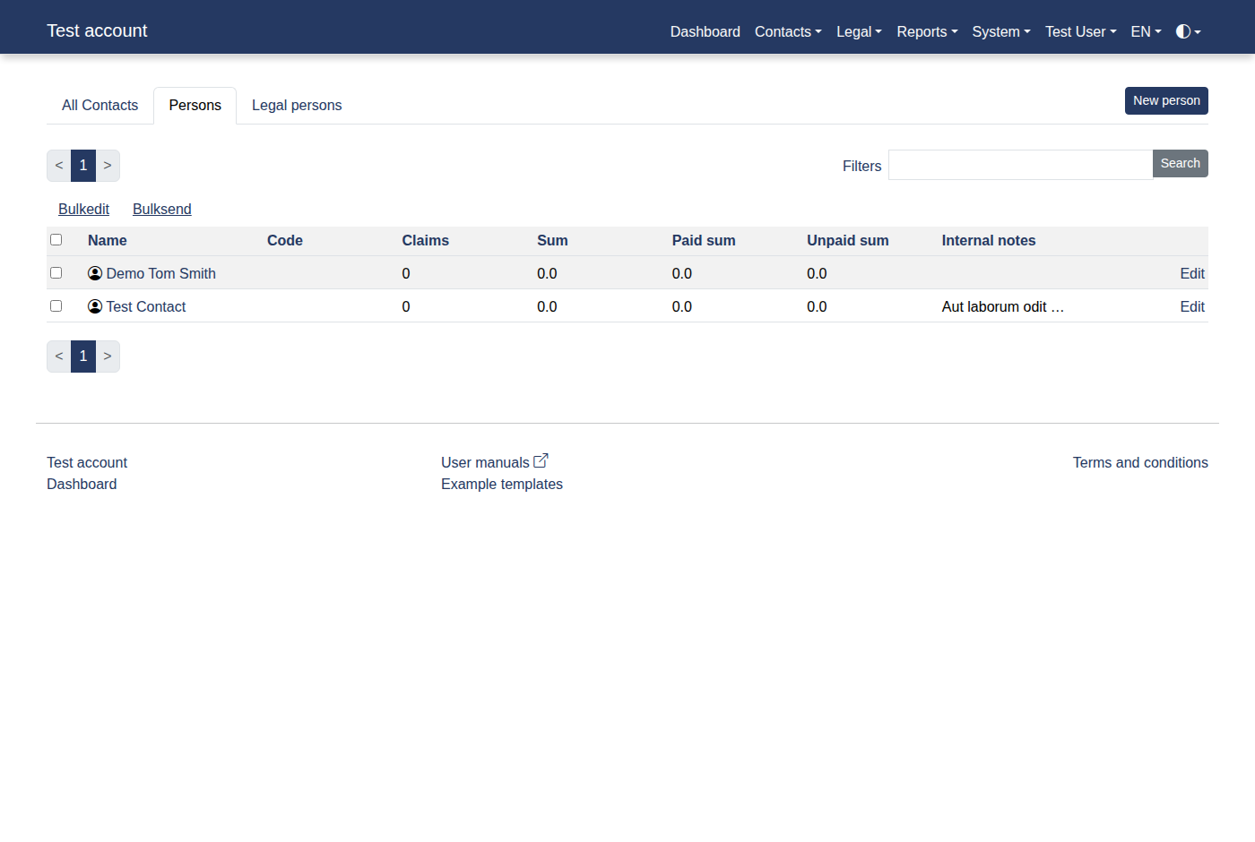The width and height of the screenshot is (1255, 842).
Task: Click the New person button
Action: pyautogui.click(x=1166, y=100)
